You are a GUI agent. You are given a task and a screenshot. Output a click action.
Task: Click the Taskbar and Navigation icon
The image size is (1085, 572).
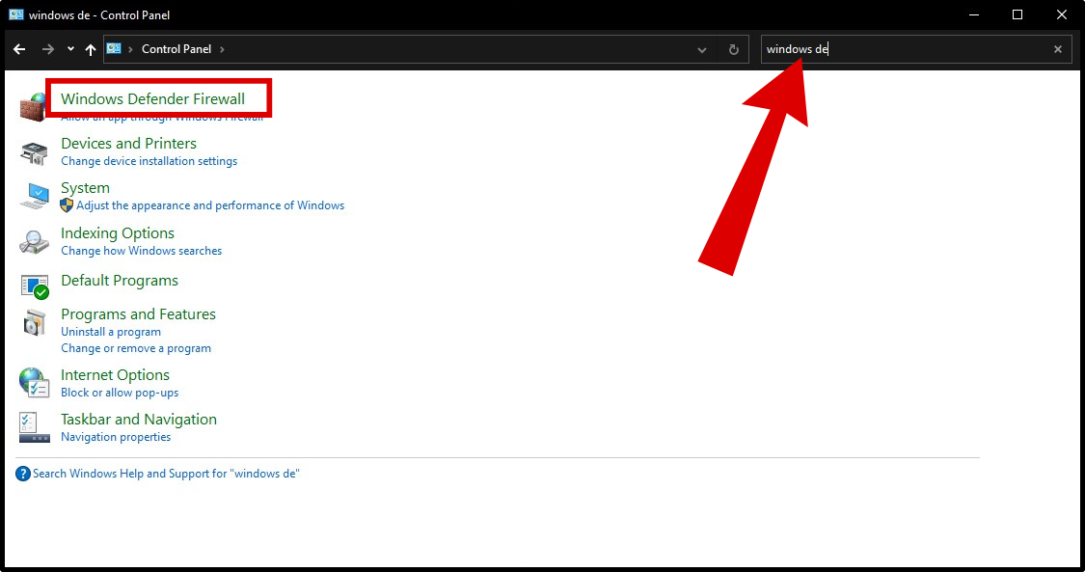point(34,427)
